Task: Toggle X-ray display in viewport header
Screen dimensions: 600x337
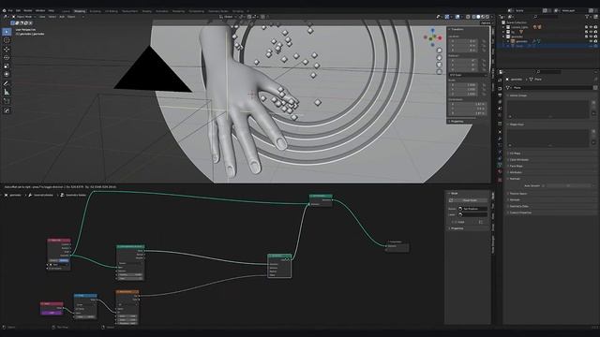Action: [x=468, y=17]
